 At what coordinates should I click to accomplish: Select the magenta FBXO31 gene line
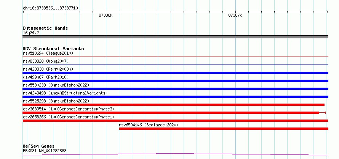coord(175,154)
